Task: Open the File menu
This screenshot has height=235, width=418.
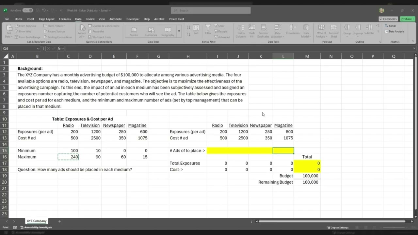Action: point(7,19)
